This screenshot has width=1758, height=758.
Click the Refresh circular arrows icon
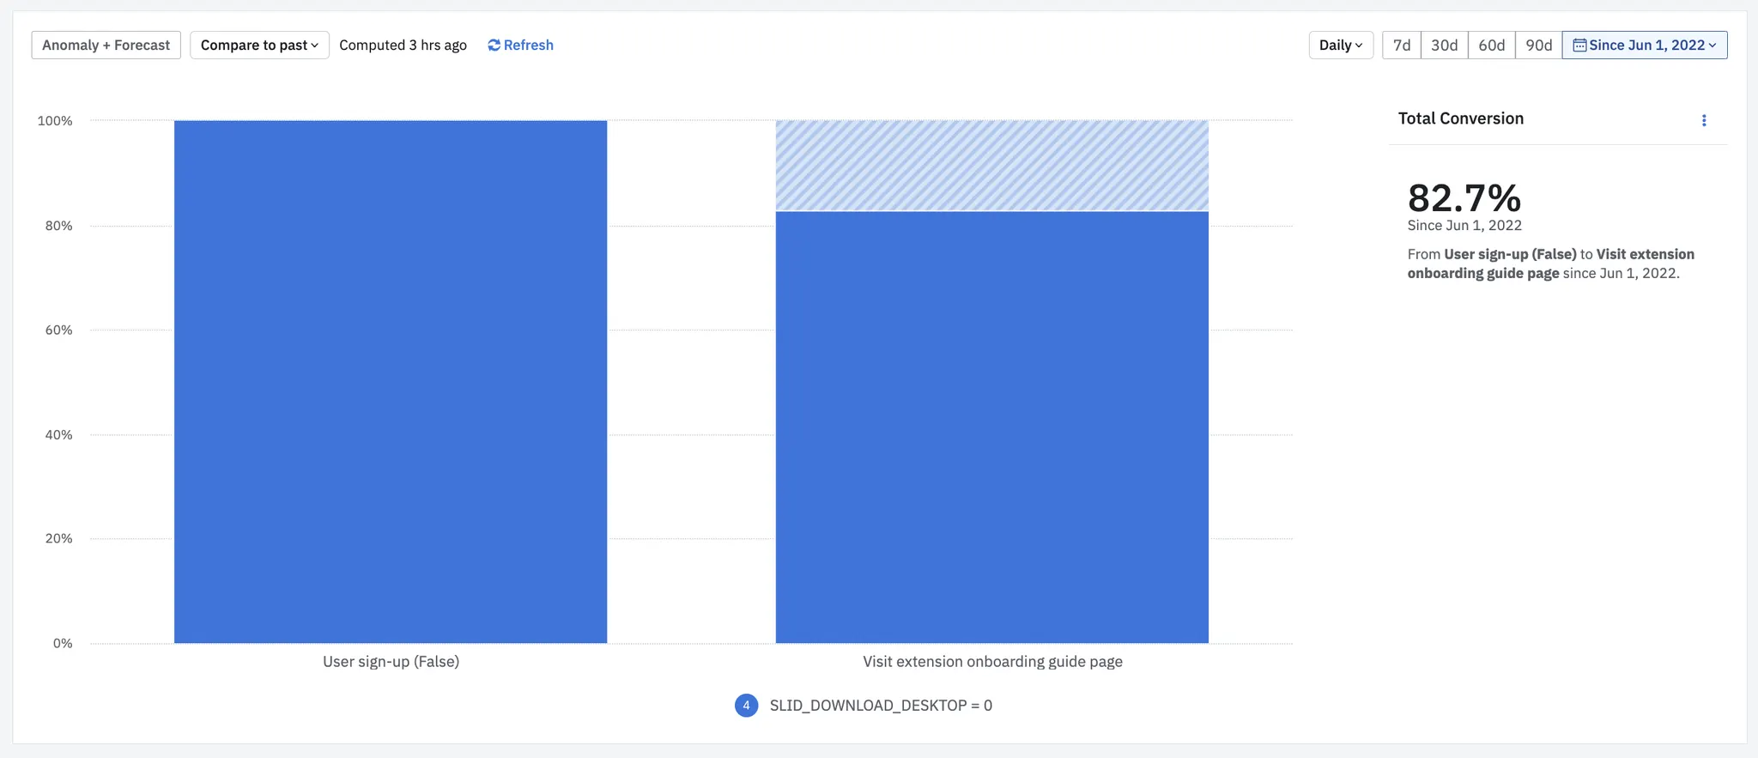pyautogui.click(x=494, y=45)
